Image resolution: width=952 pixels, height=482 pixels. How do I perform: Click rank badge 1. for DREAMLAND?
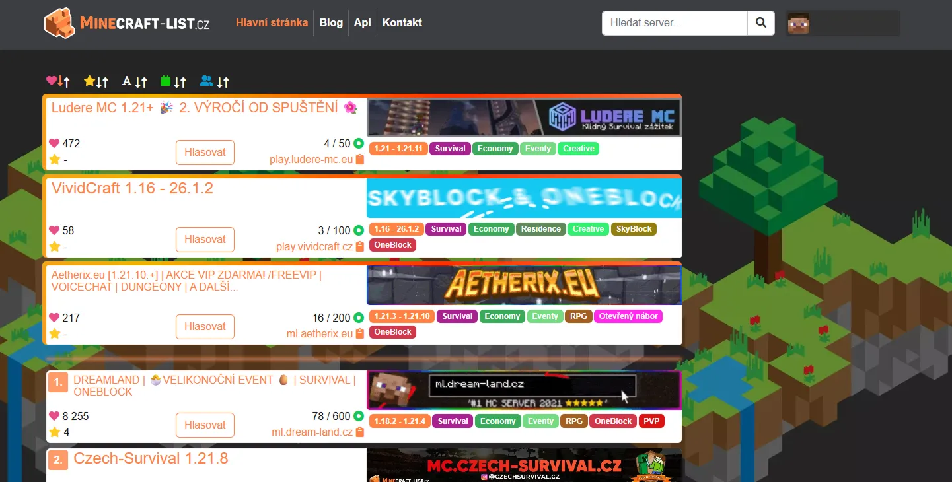pyautogui.click(x=58, y=382)
